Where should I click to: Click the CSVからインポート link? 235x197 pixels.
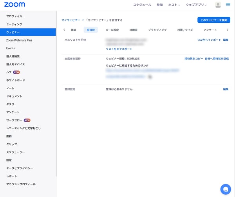pos(209,40)
